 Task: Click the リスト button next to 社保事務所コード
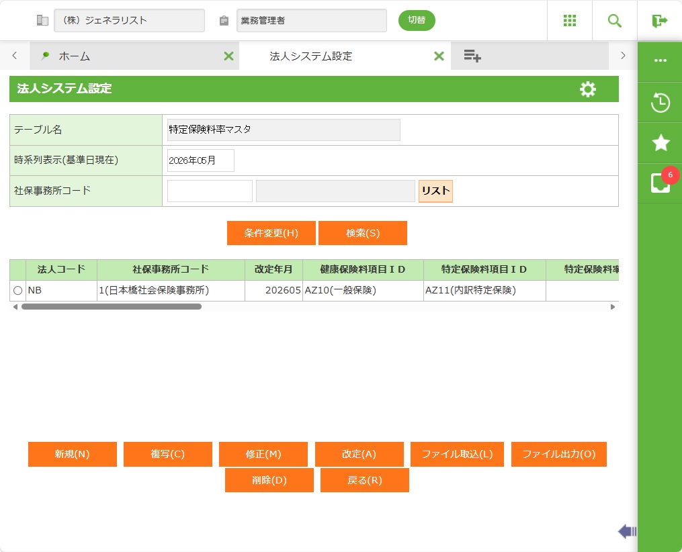coord(435,191)
